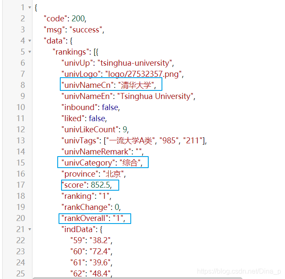The height and width of the screenshot is (279, 285).
Task: Click line number 17 in the gutter
Action: (21, 185)
